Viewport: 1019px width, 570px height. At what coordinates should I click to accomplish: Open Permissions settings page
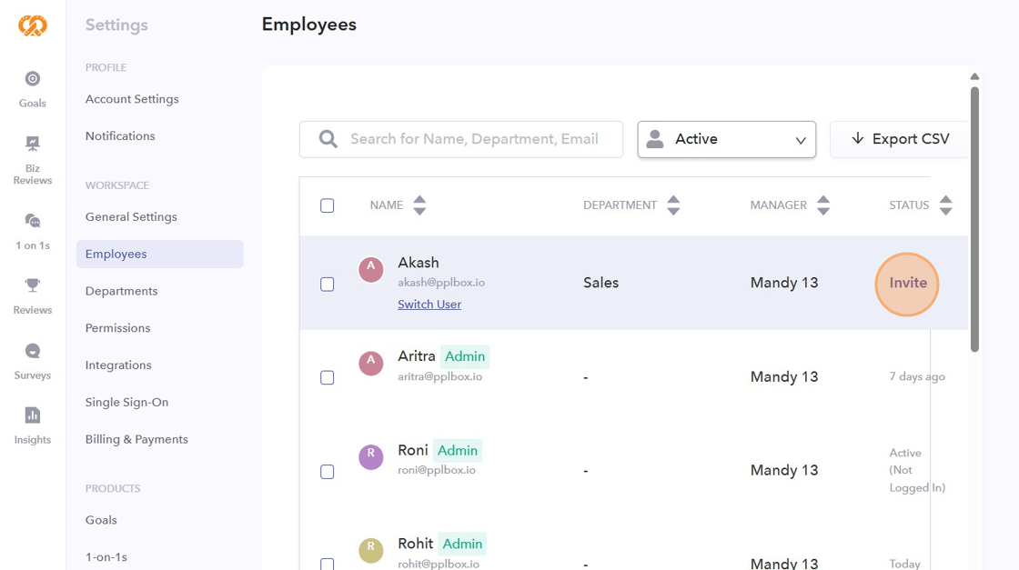click(x=117, y=328)
